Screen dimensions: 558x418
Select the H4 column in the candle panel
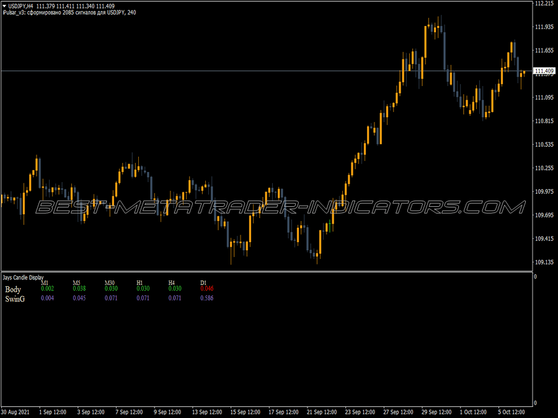pos(172,282)
